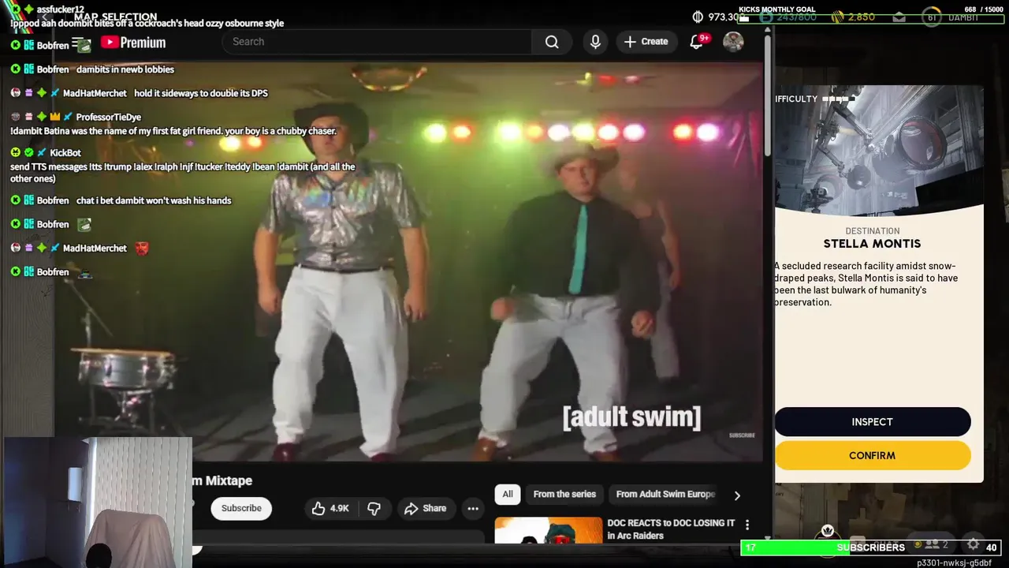
Task: Click into the YouTube Search field
Action: click(x=377, y=42)
